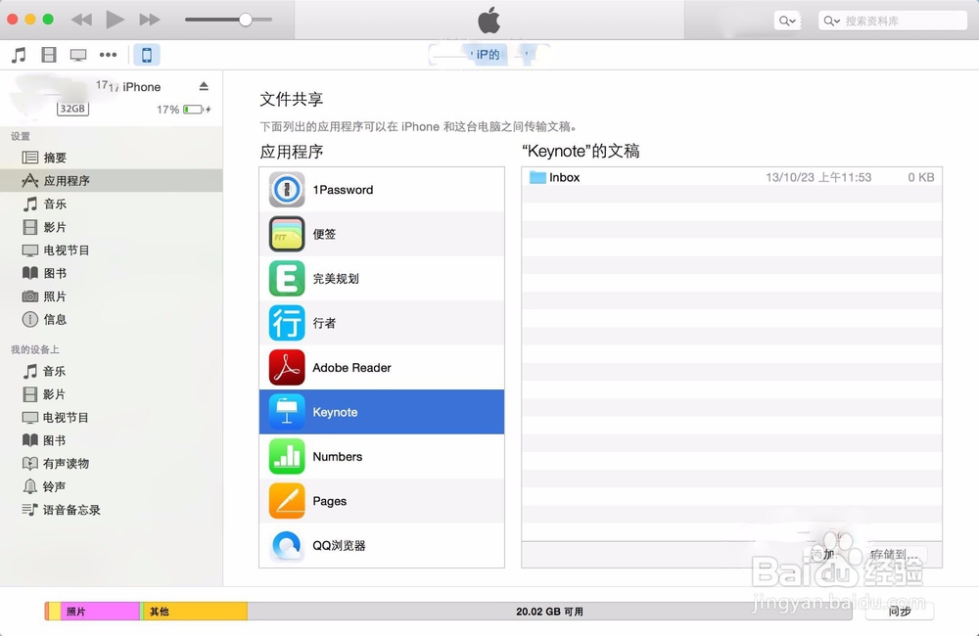The height and width of the screenshot is (636, 979).
Task: Click the rewind playback button
Action: tap(81, 20)
